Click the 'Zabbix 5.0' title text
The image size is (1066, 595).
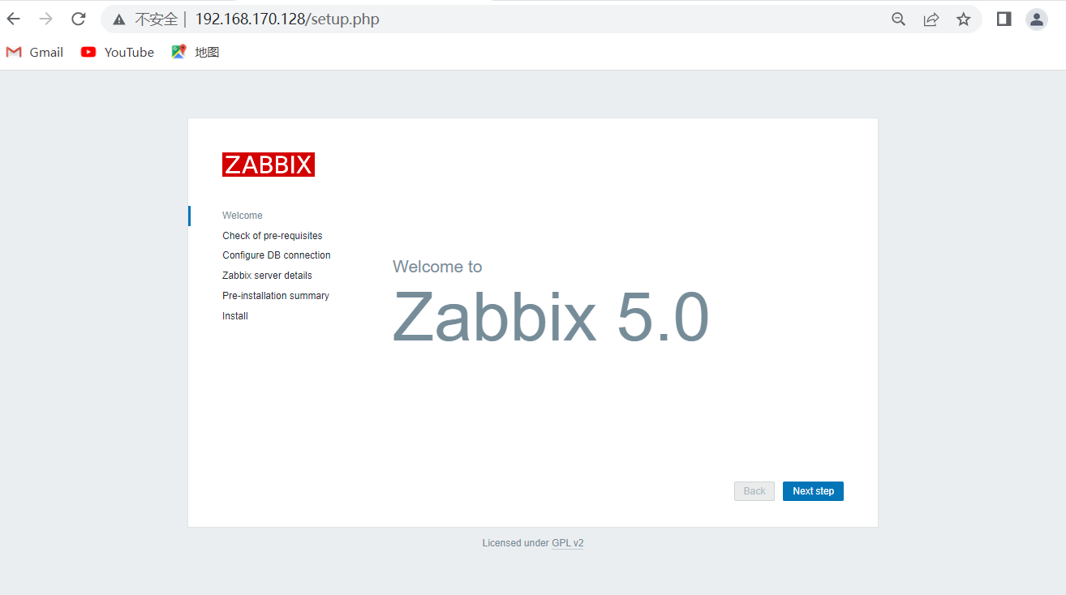551,317
